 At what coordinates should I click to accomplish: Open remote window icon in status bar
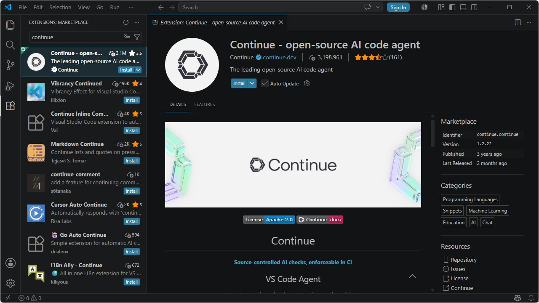tap(8, 298)
